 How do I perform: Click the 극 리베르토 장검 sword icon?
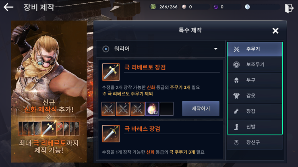tap(111, 72)
